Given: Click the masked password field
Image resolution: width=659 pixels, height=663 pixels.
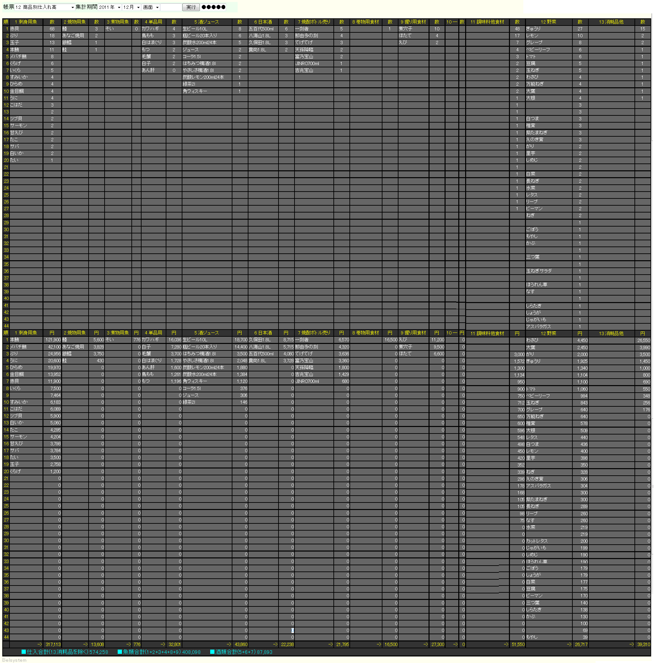Looking at the screenshot, I should [213, 7].
